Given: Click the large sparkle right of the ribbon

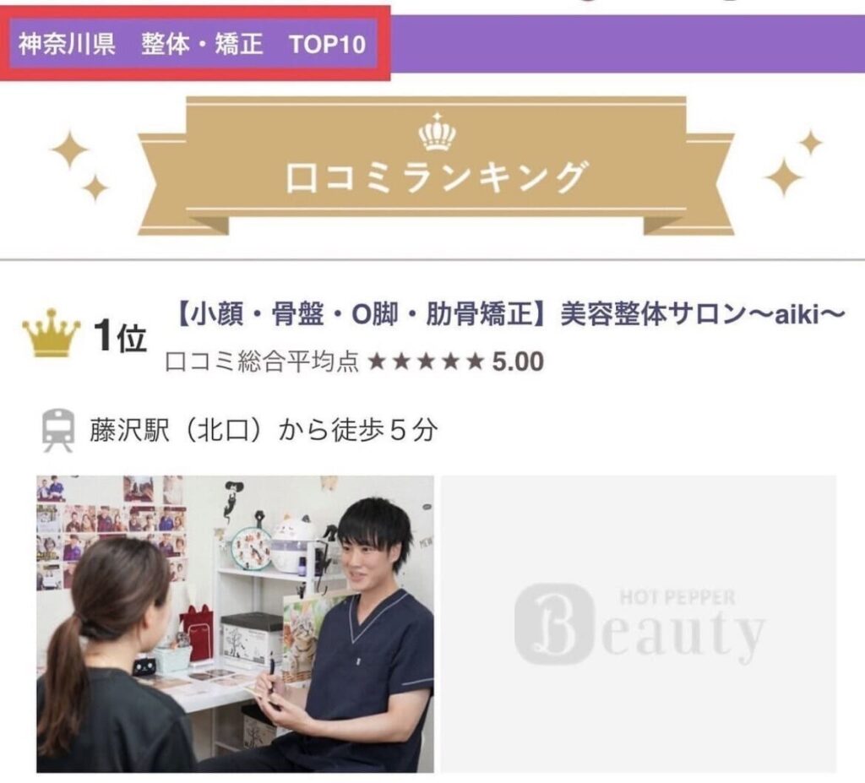Looking at the screenshot, I should pos(783,177).
